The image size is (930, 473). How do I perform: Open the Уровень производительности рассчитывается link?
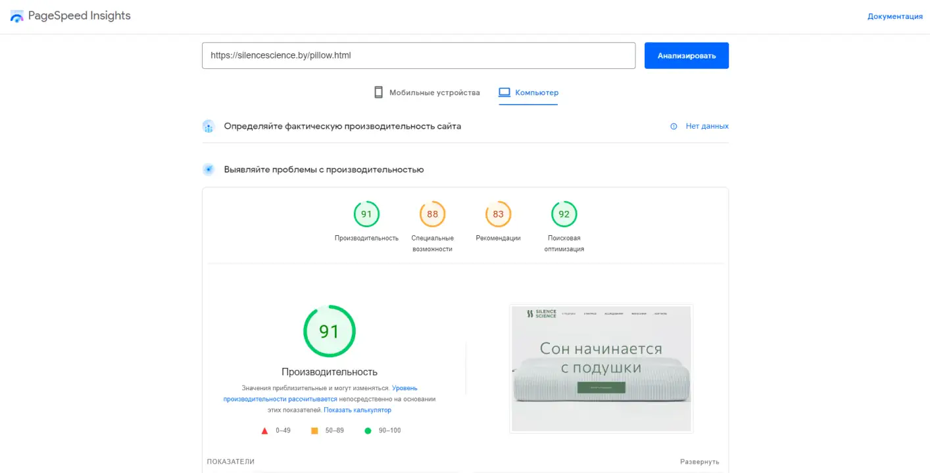pyautogui.click(x=404, y=388)
